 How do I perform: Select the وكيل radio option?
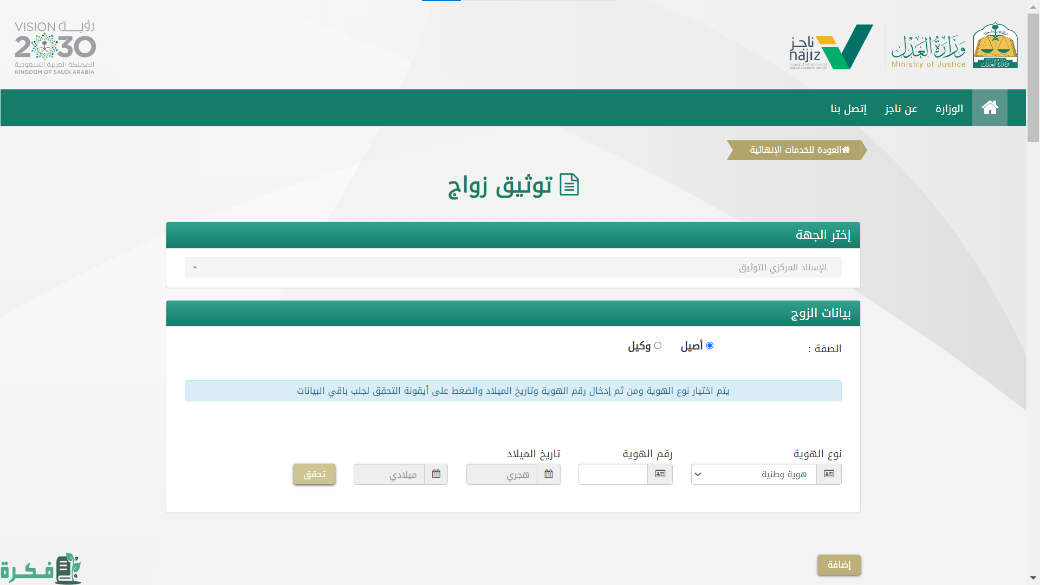pyautogui.click(x=658, y=346)
